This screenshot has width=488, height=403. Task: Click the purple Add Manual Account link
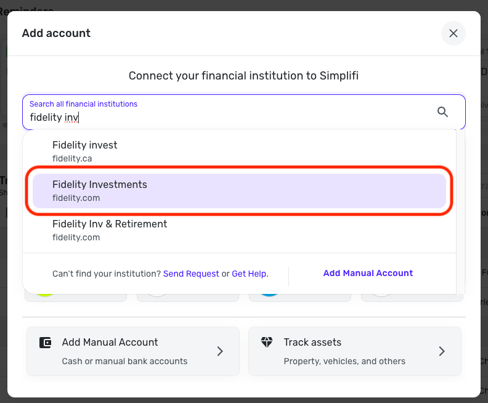(x=368, y=273)
